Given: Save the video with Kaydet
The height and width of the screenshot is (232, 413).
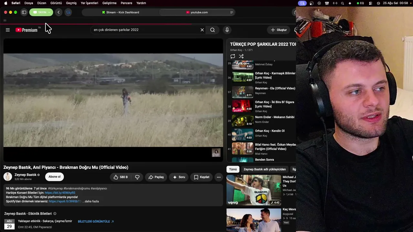Looking at the screenshot, I should 202,177.
